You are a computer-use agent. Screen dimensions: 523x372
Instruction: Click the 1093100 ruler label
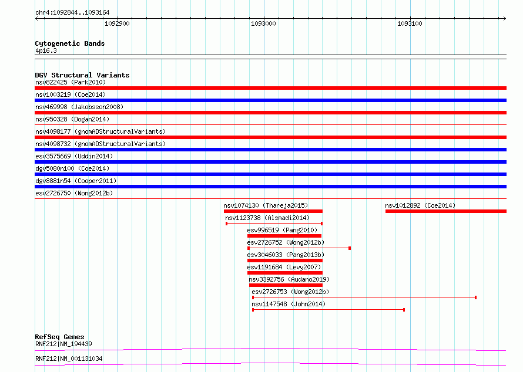tap(410, 23)
